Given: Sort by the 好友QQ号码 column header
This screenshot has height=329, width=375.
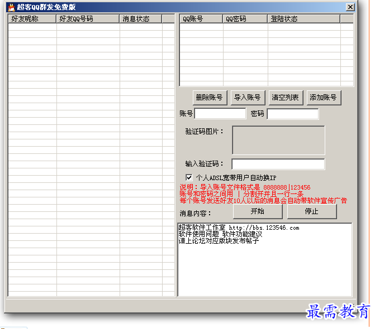Looking at the screenshot, I should tap(88, 19).
